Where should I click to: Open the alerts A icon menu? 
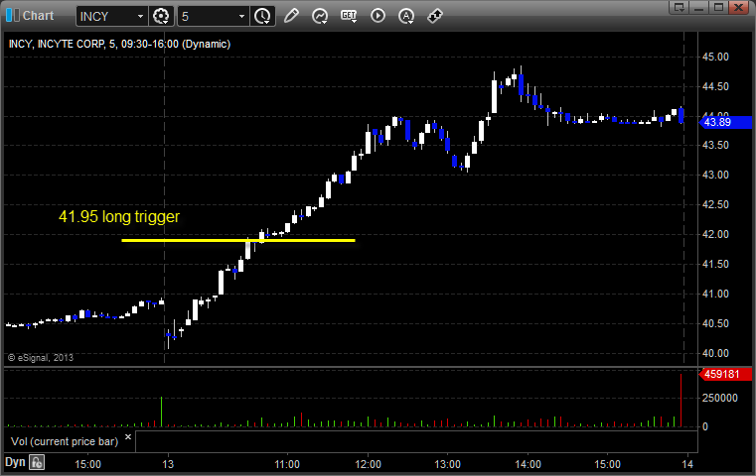[x=406, y=16]
